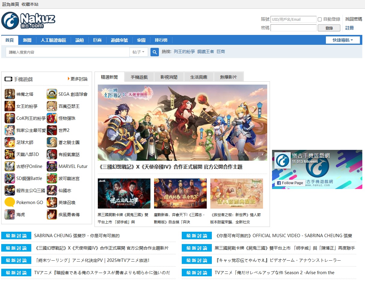Open the 足球大師 game icon
Image resolution: width=365 pixels, height=285 pixels.
9,142
